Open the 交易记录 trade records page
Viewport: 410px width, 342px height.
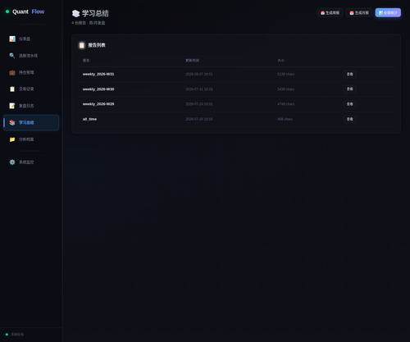pos(31,89)
